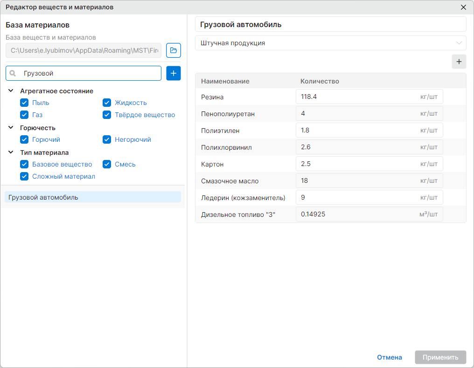Open the Штучная продукция dropdown
Screen dimensions: 474x368
coord(331,43)
